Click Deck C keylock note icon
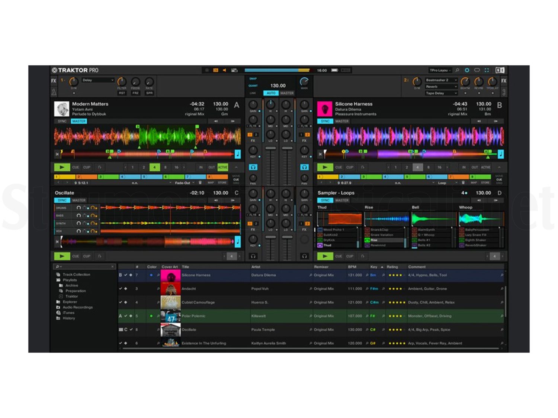The height and width of the screenshot is (418, 558). click(x=238, y=242)
